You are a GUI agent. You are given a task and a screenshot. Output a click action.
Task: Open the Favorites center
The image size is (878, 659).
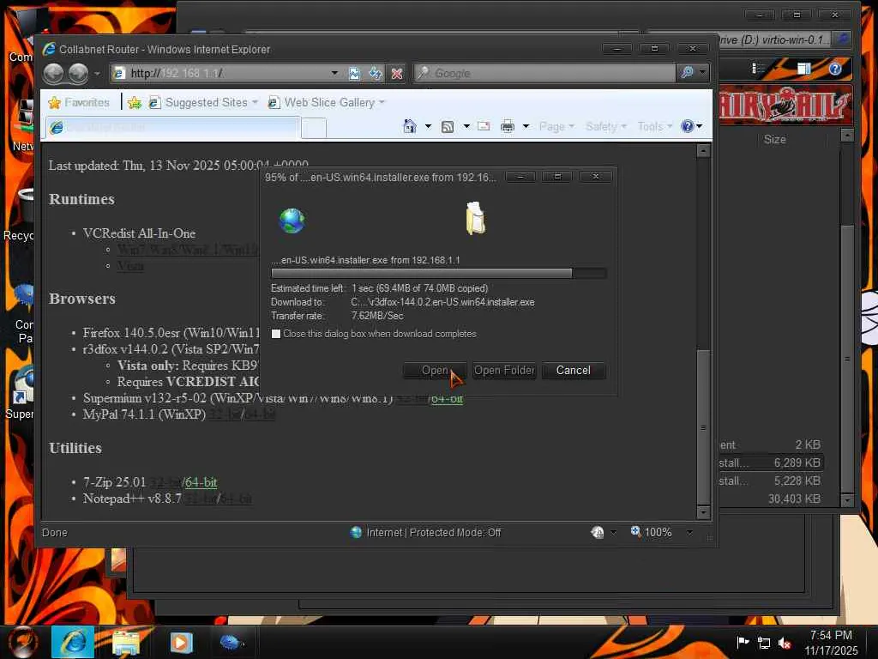(x=79, y=103)
